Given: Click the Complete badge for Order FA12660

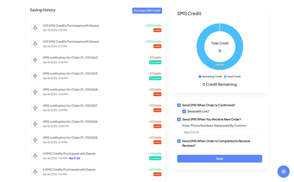Looking at the screenshot, I should tap(155, 62).
